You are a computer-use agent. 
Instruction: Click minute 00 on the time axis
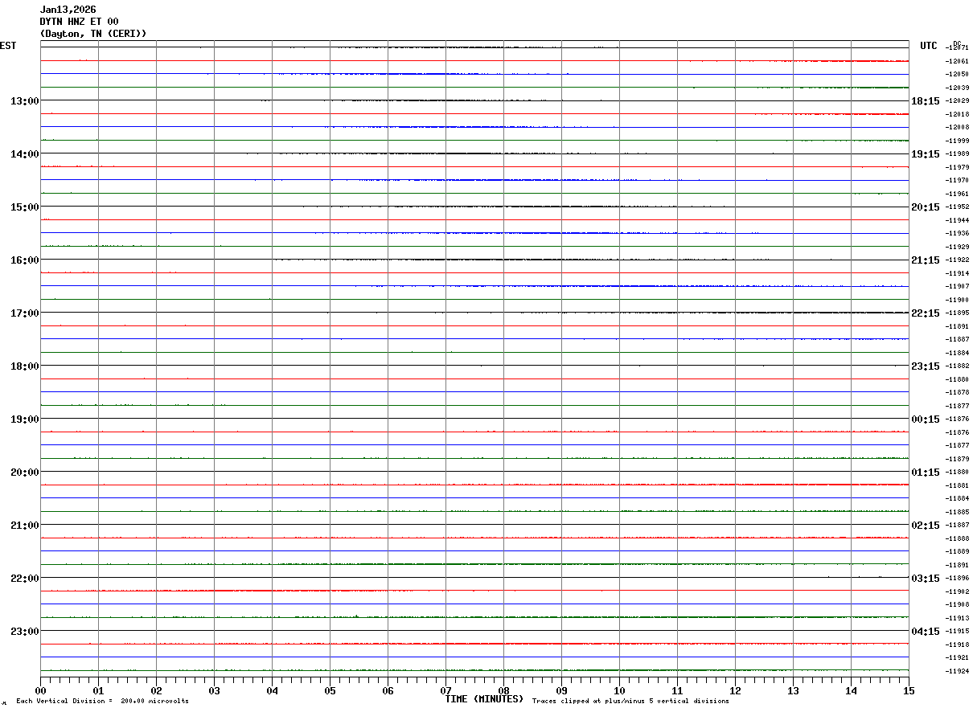coord(41,690)
